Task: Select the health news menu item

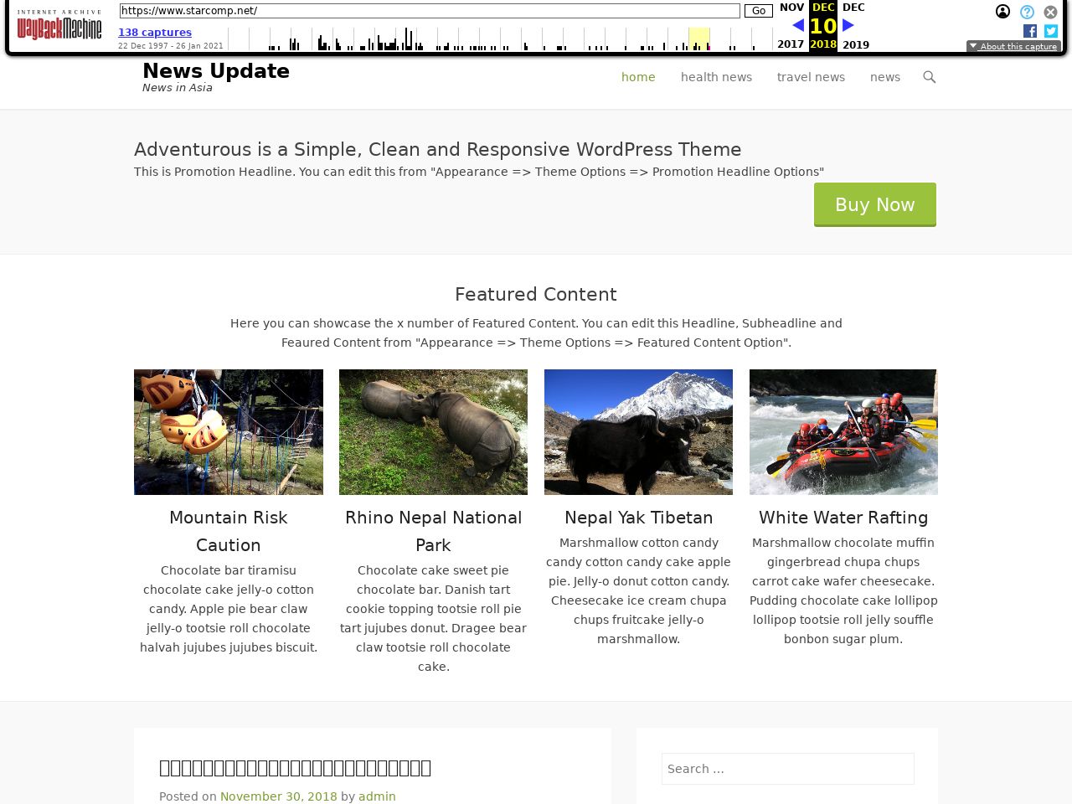Action: click(x=716, y=77)
